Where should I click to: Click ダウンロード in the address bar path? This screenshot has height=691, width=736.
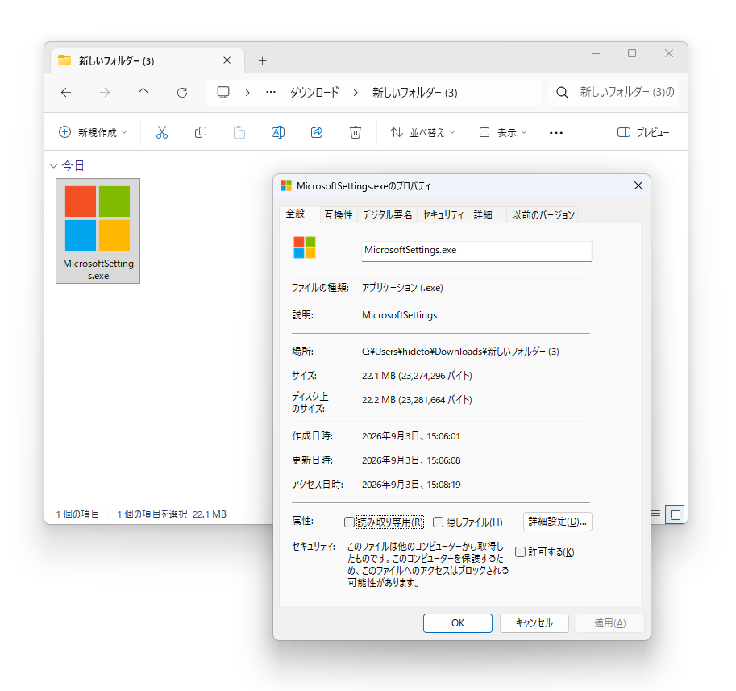pos(314,93)
